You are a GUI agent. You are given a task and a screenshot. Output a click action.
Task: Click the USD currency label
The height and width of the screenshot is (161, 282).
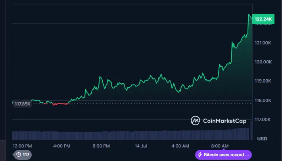[262, 139]
